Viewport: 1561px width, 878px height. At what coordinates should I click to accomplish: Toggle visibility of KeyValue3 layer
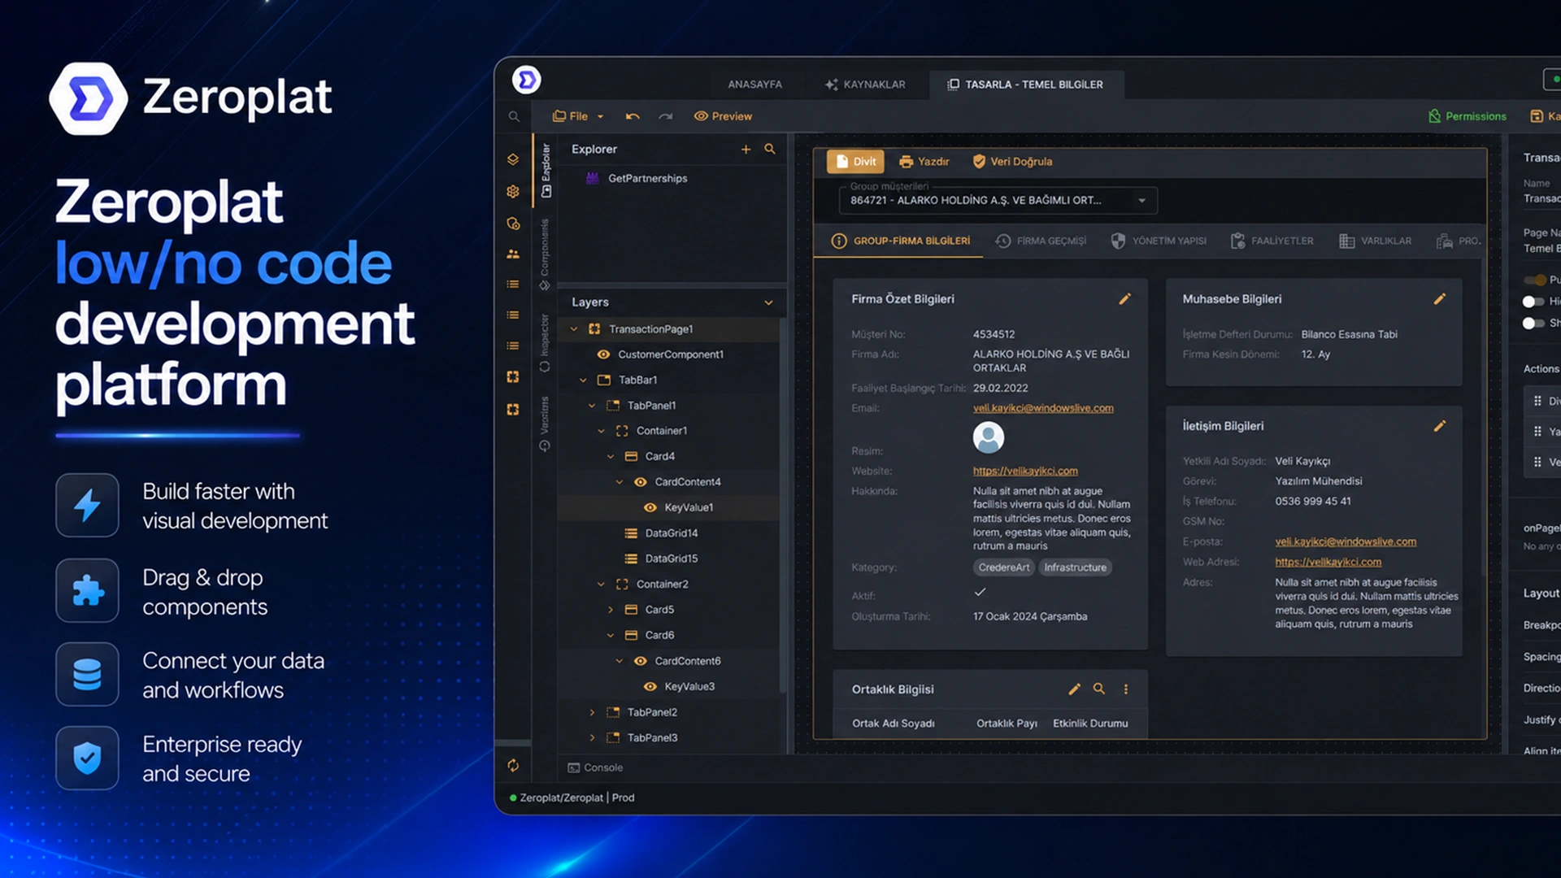[650, 686]
